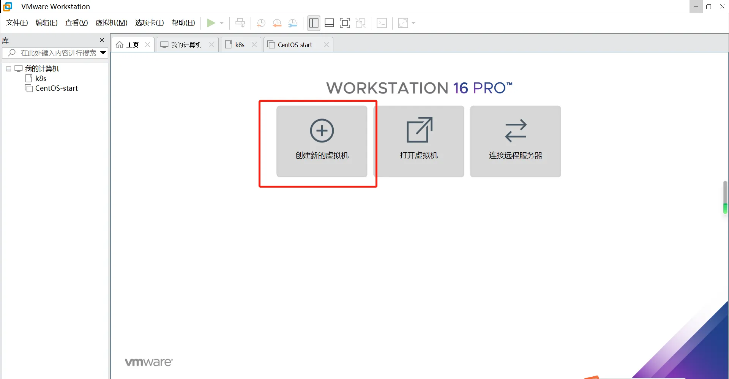Close the 我的计算机 tab
This screenshot has height=379, width=729.
tap(212, 45)
